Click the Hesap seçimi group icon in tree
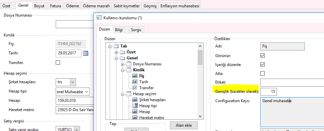This screenshot has width=324, height=131. click(129, 94)
